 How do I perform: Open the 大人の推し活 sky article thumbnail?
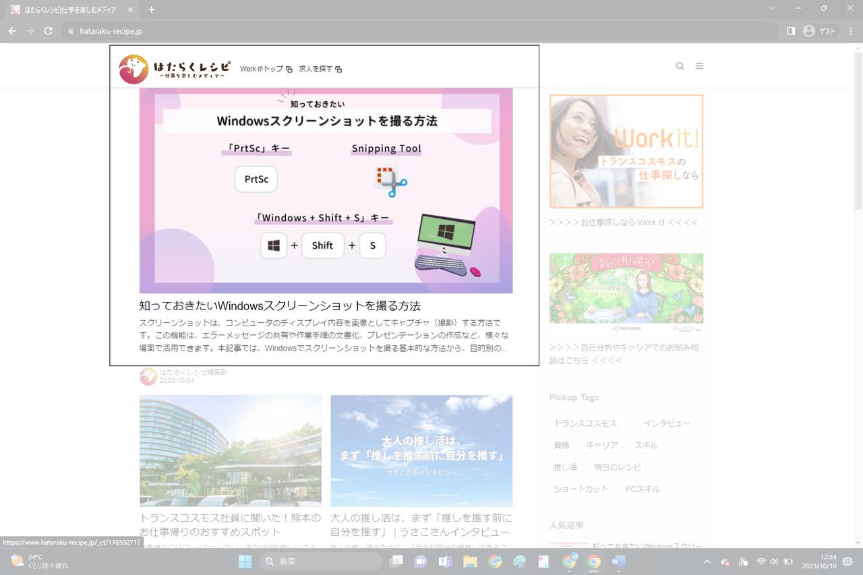click(421, 450)
